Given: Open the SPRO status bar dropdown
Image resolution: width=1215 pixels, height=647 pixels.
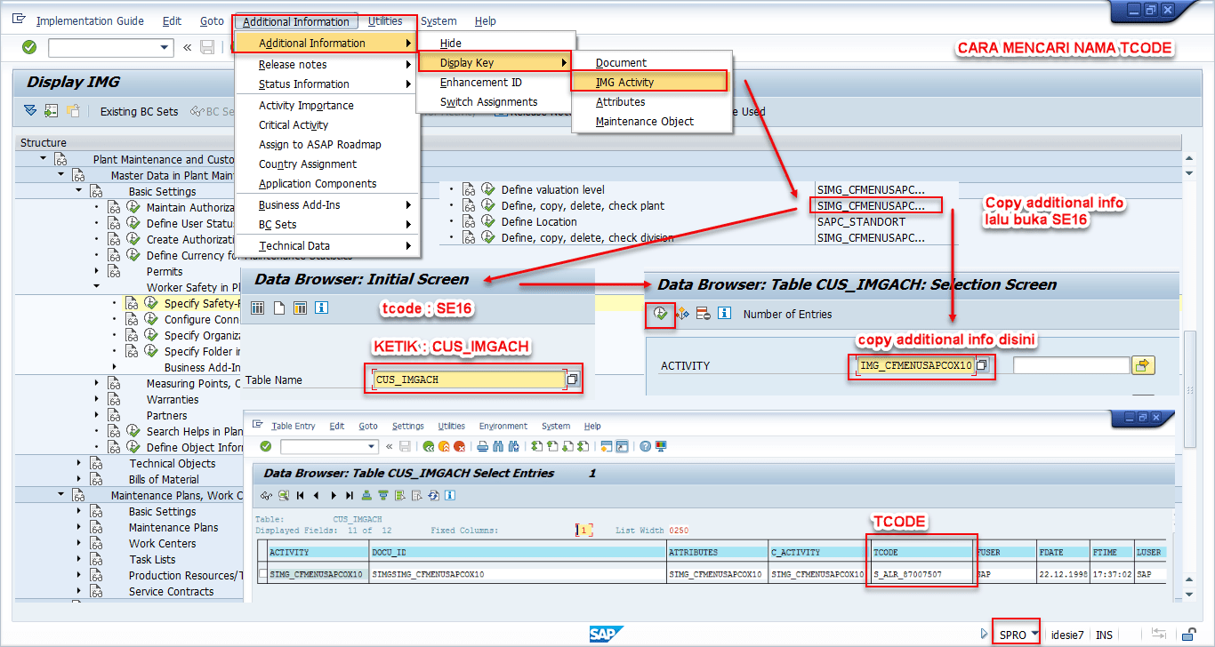Looking at the screenshot, I should [x=1034, y=635].
